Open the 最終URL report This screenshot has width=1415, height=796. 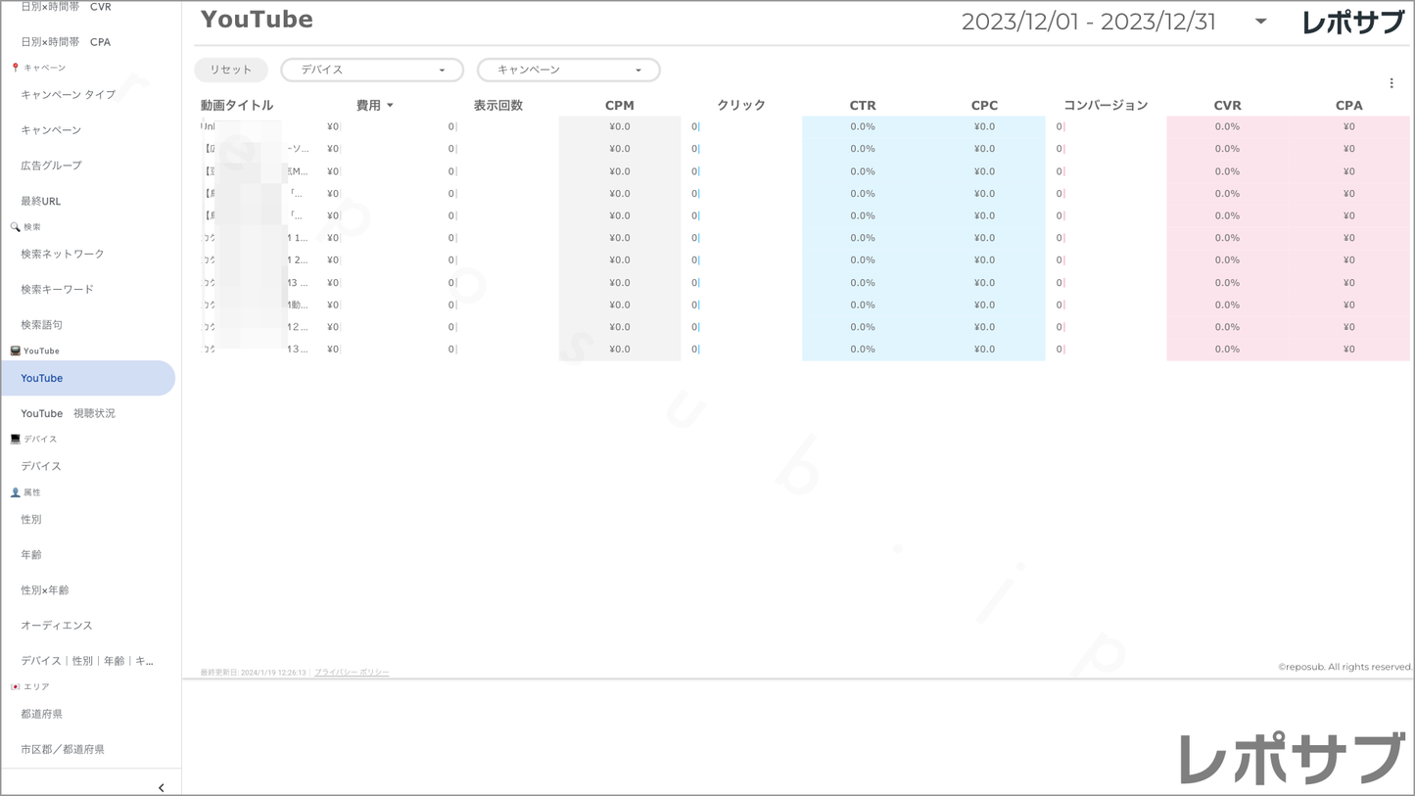(x=41, y=201)
